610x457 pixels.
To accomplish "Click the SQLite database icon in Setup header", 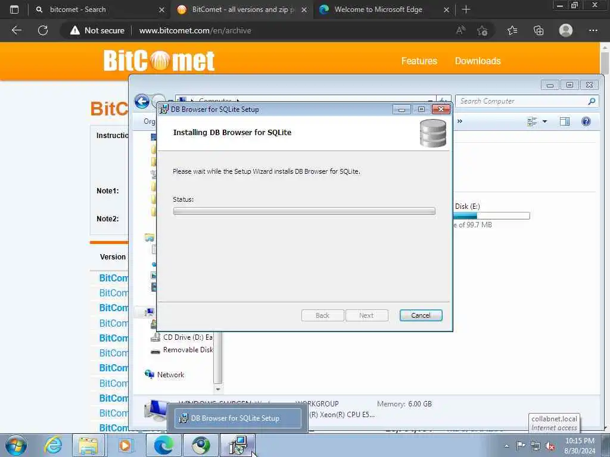I will (x=432, y=133).
